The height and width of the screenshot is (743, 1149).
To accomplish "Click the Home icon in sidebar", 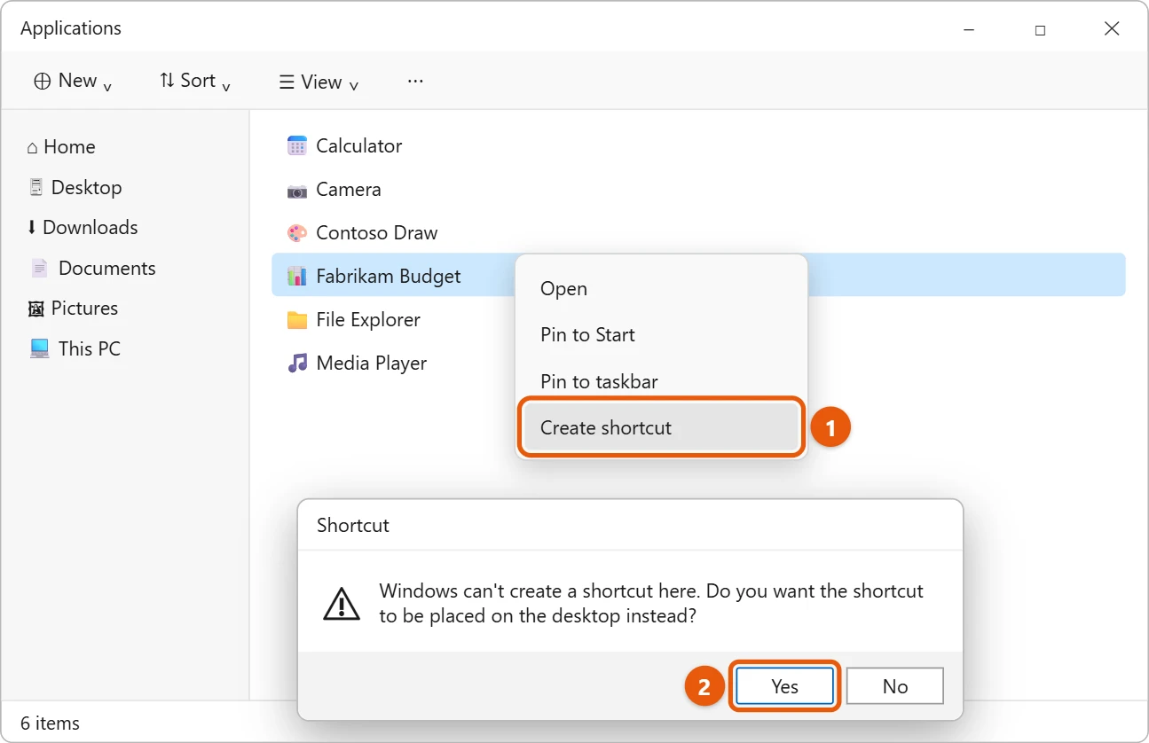I will (33, 147).
